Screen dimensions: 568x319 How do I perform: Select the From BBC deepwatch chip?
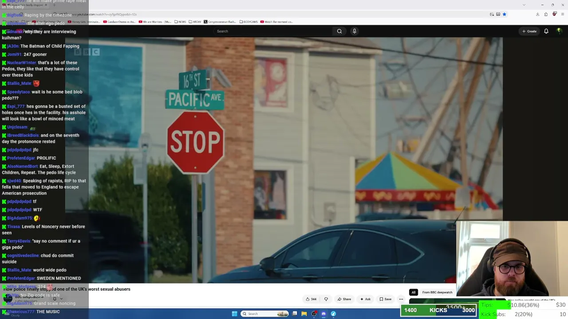click(438, 292)
